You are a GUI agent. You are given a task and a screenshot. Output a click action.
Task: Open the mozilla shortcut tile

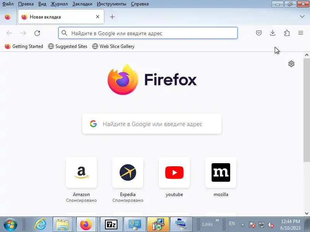click(221, 172)
